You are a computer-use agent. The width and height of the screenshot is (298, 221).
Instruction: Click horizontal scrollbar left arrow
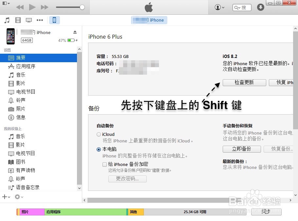84,200
